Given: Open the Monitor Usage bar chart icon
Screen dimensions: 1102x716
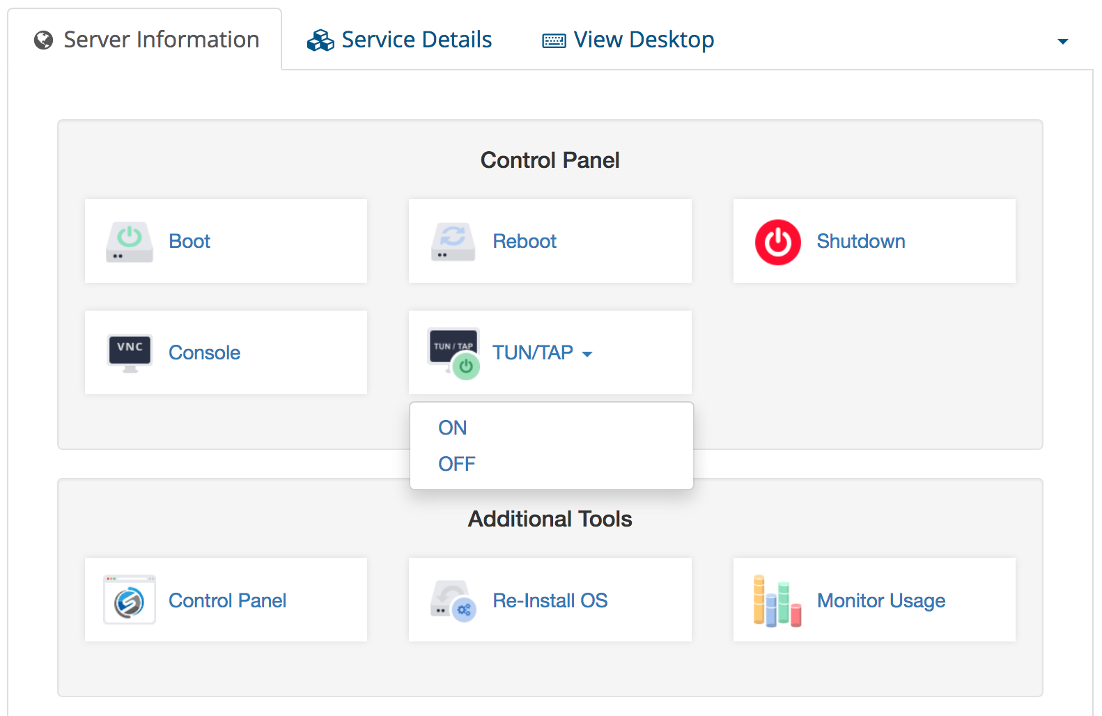Looking at the screenshot, I should coord(777,600).
